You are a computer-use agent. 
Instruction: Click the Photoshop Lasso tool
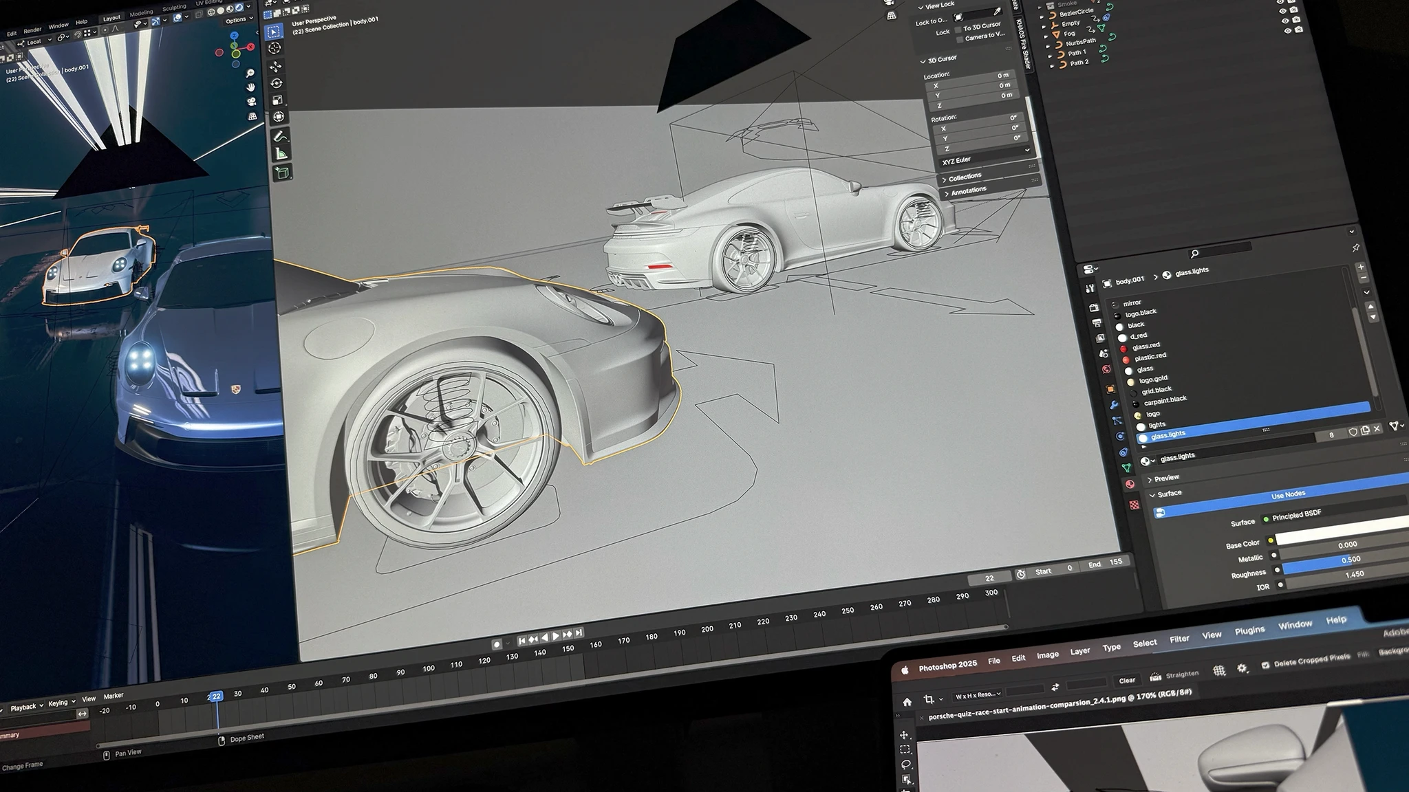click(906, 764)
